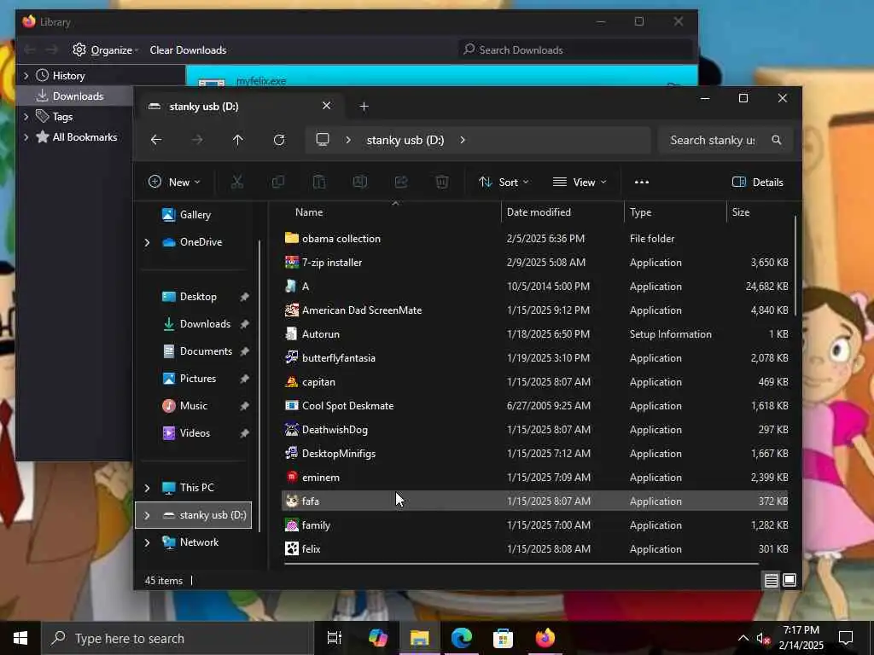This screenshot has height=655, width=874.
Task: Click the Name column header
Action: coord(309,212)
